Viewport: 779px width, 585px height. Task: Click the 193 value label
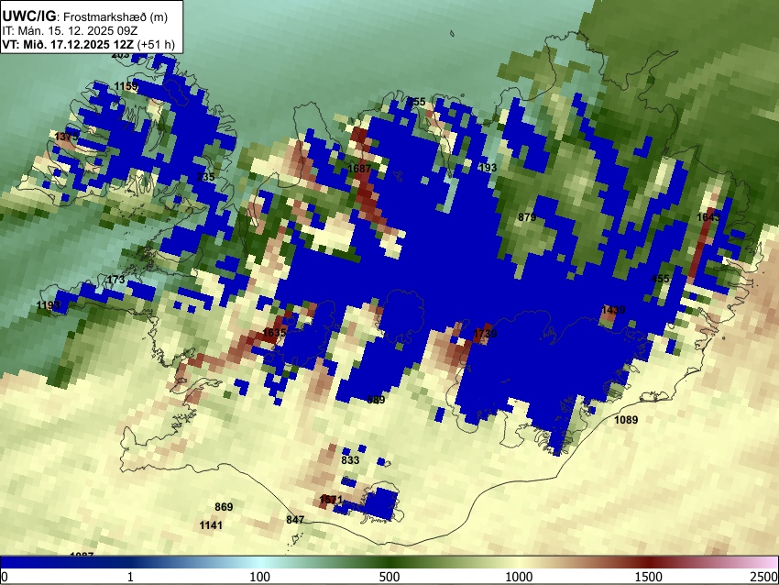[488, 168]
